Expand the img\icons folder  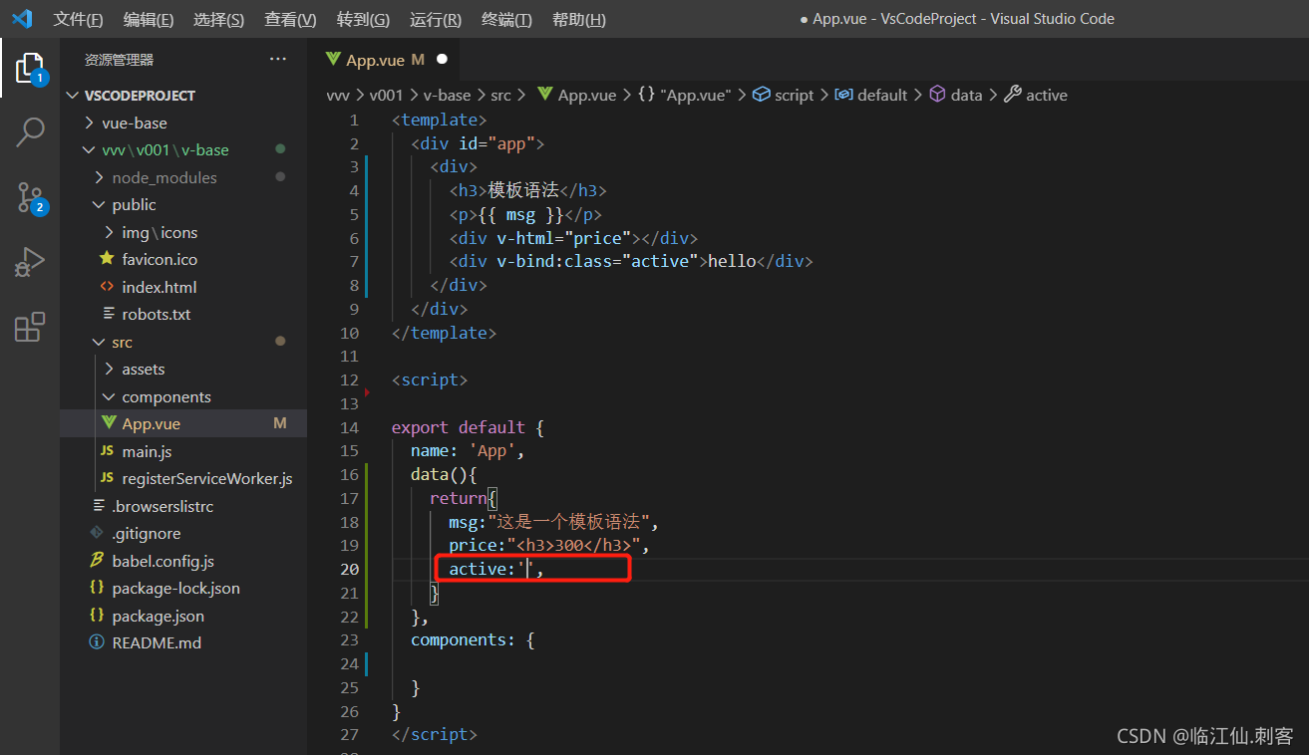tap(109, 232)
